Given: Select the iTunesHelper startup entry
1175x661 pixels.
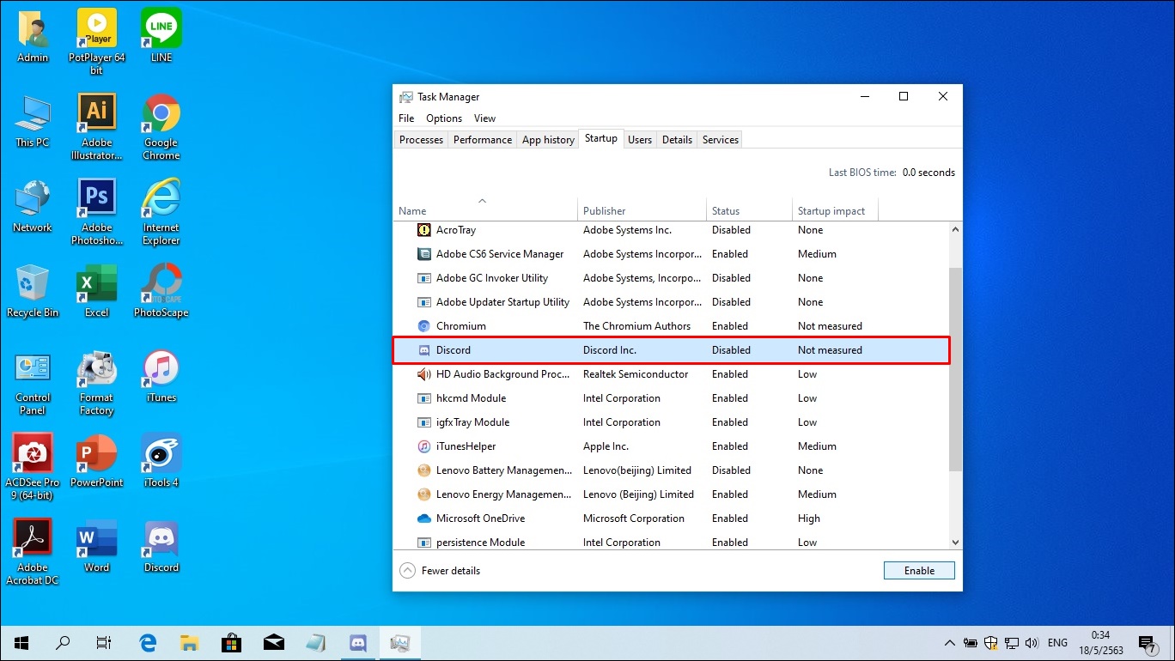Looking at the screenshot, I should tap(671, 446).
